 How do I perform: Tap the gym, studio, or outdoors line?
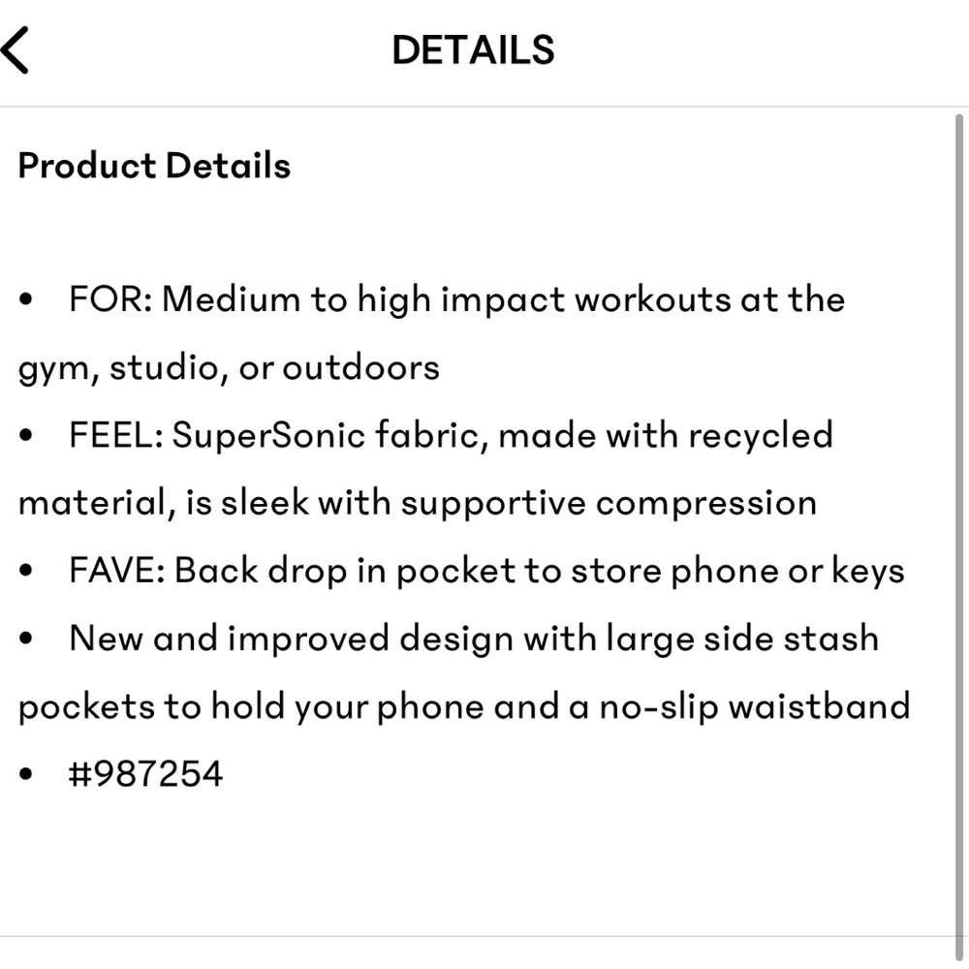click(227, 367)
